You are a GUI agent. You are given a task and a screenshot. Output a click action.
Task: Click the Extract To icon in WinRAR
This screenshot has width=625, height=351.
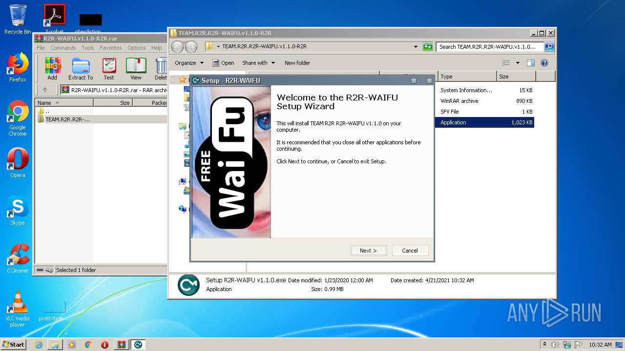pos(81,69)
